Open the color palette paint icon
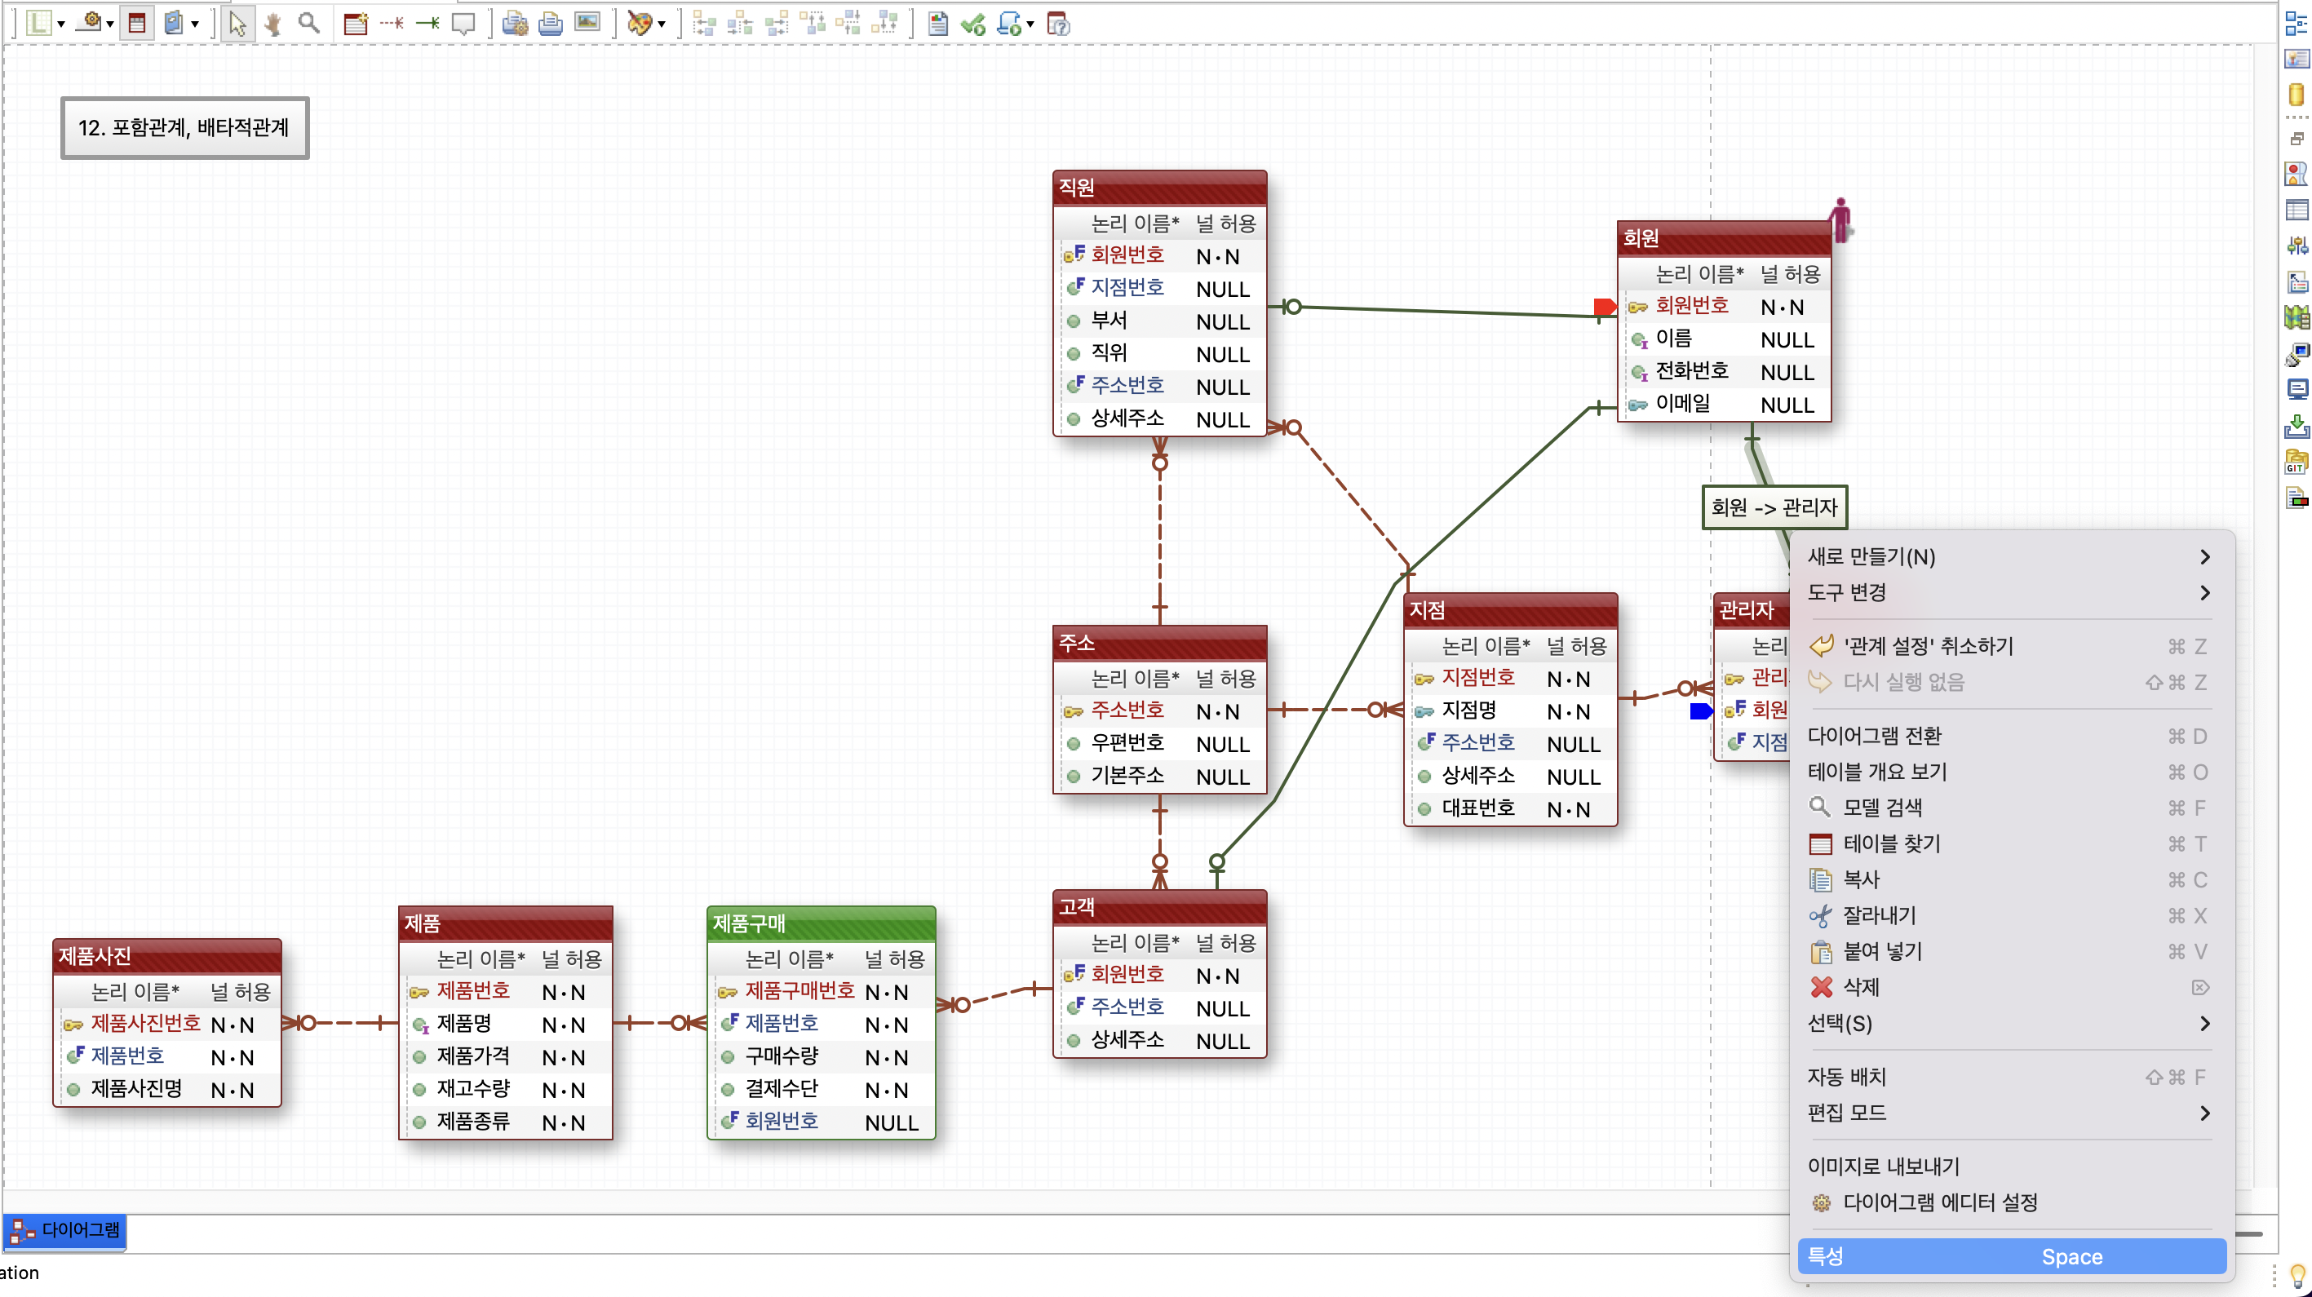 pyautogui.click(x=640, y=24)
